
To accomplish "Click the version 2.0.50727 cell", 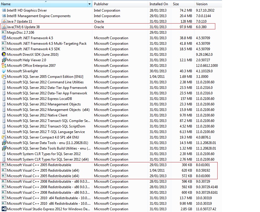I will [x=203, y=60].
